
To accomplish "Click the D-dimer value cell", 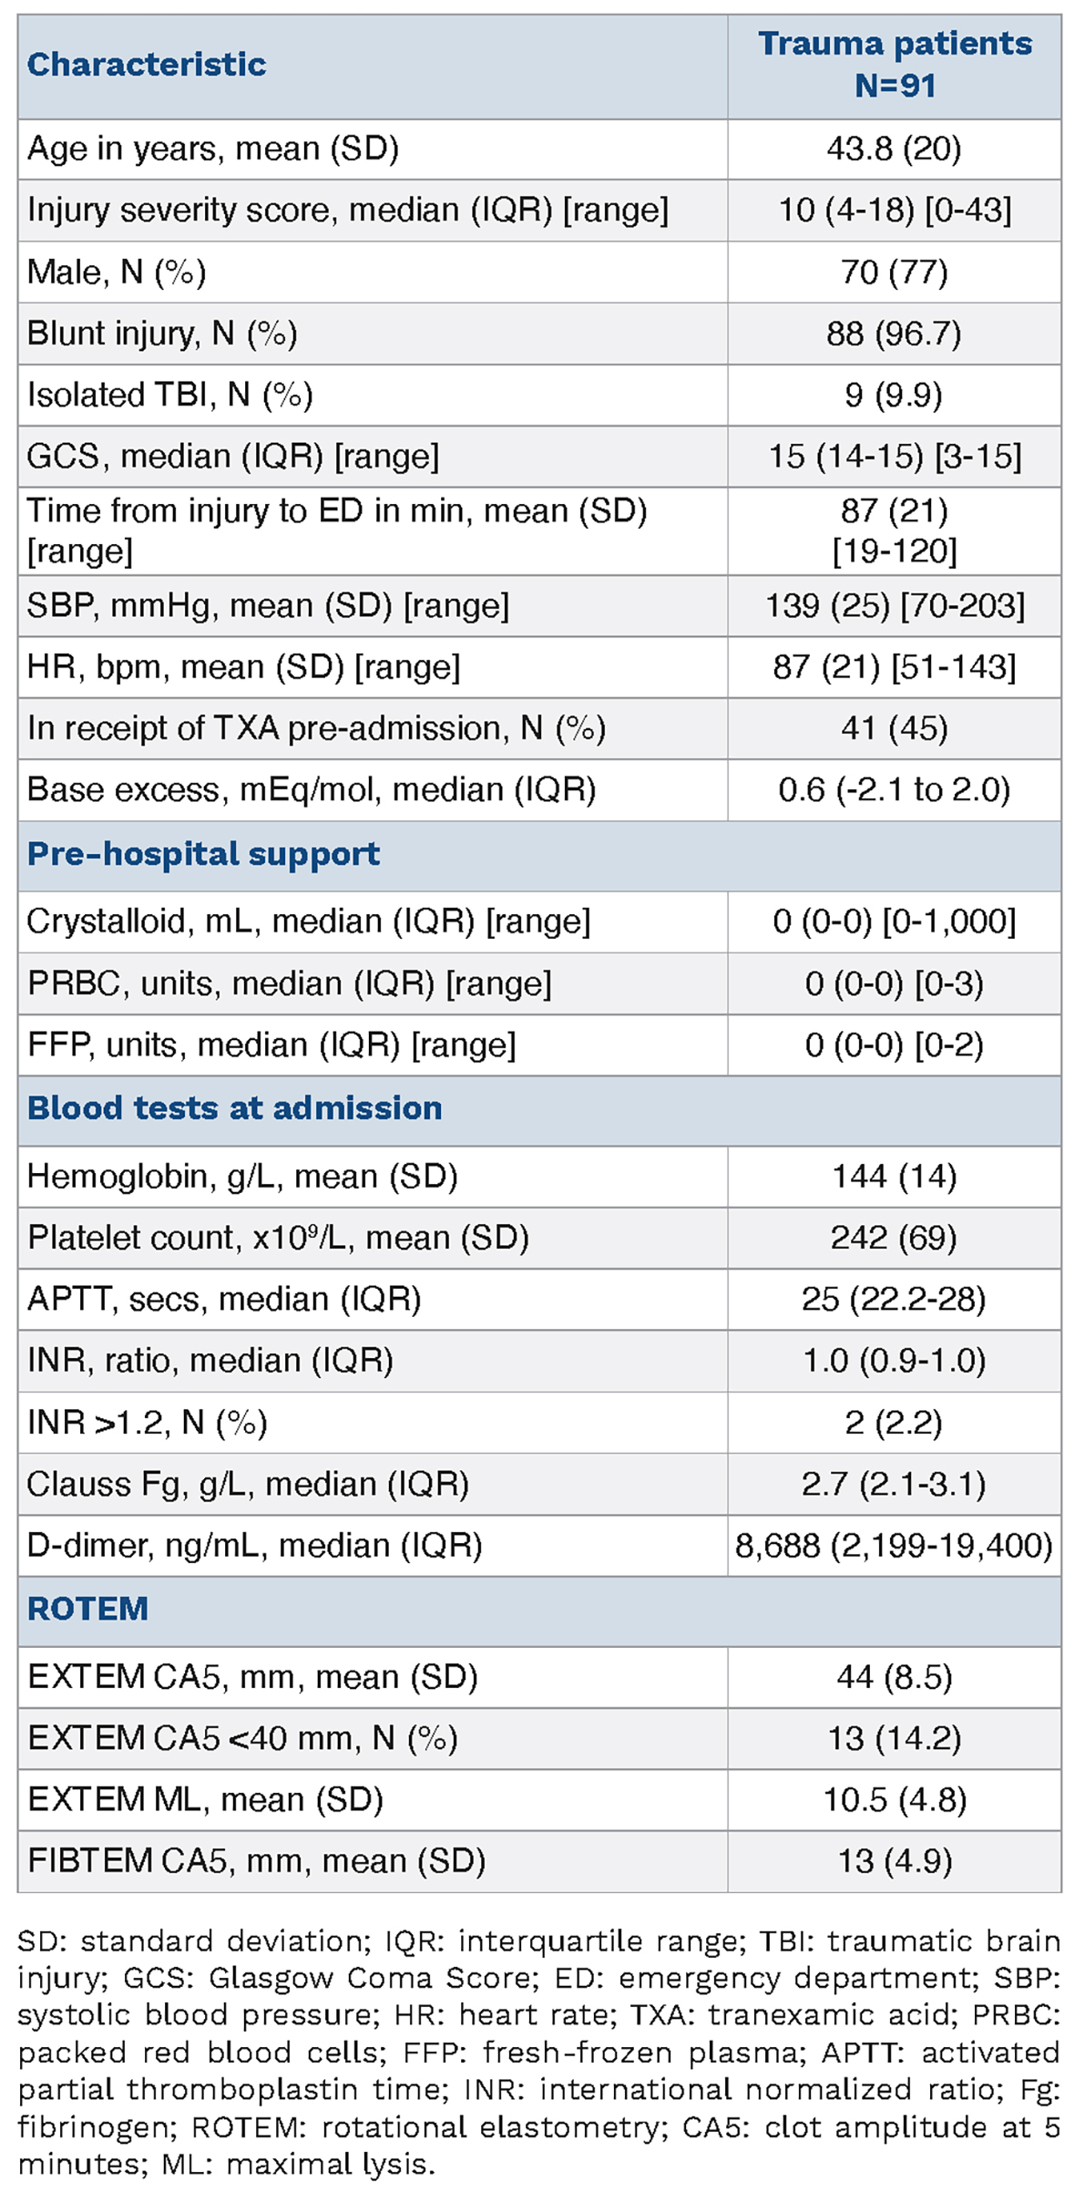I will (895, 1546).
